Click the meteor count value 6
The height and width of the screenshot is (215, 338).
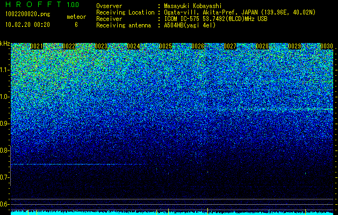[76, 25]
